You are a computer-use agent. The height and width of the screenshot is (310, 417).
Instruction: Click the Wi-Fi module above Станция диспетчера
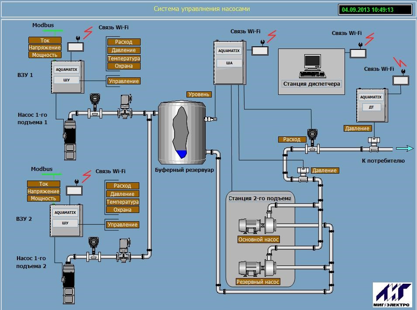pos(358,52)
